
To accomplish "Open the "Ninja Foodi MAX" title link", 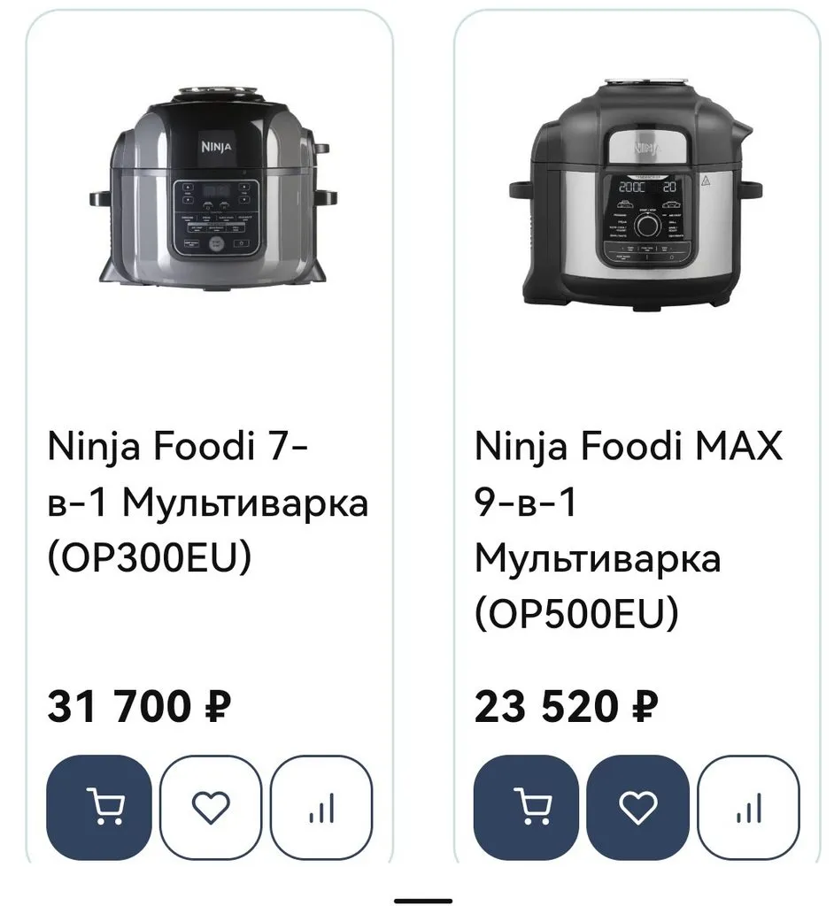I will click(x=629, y=448).
